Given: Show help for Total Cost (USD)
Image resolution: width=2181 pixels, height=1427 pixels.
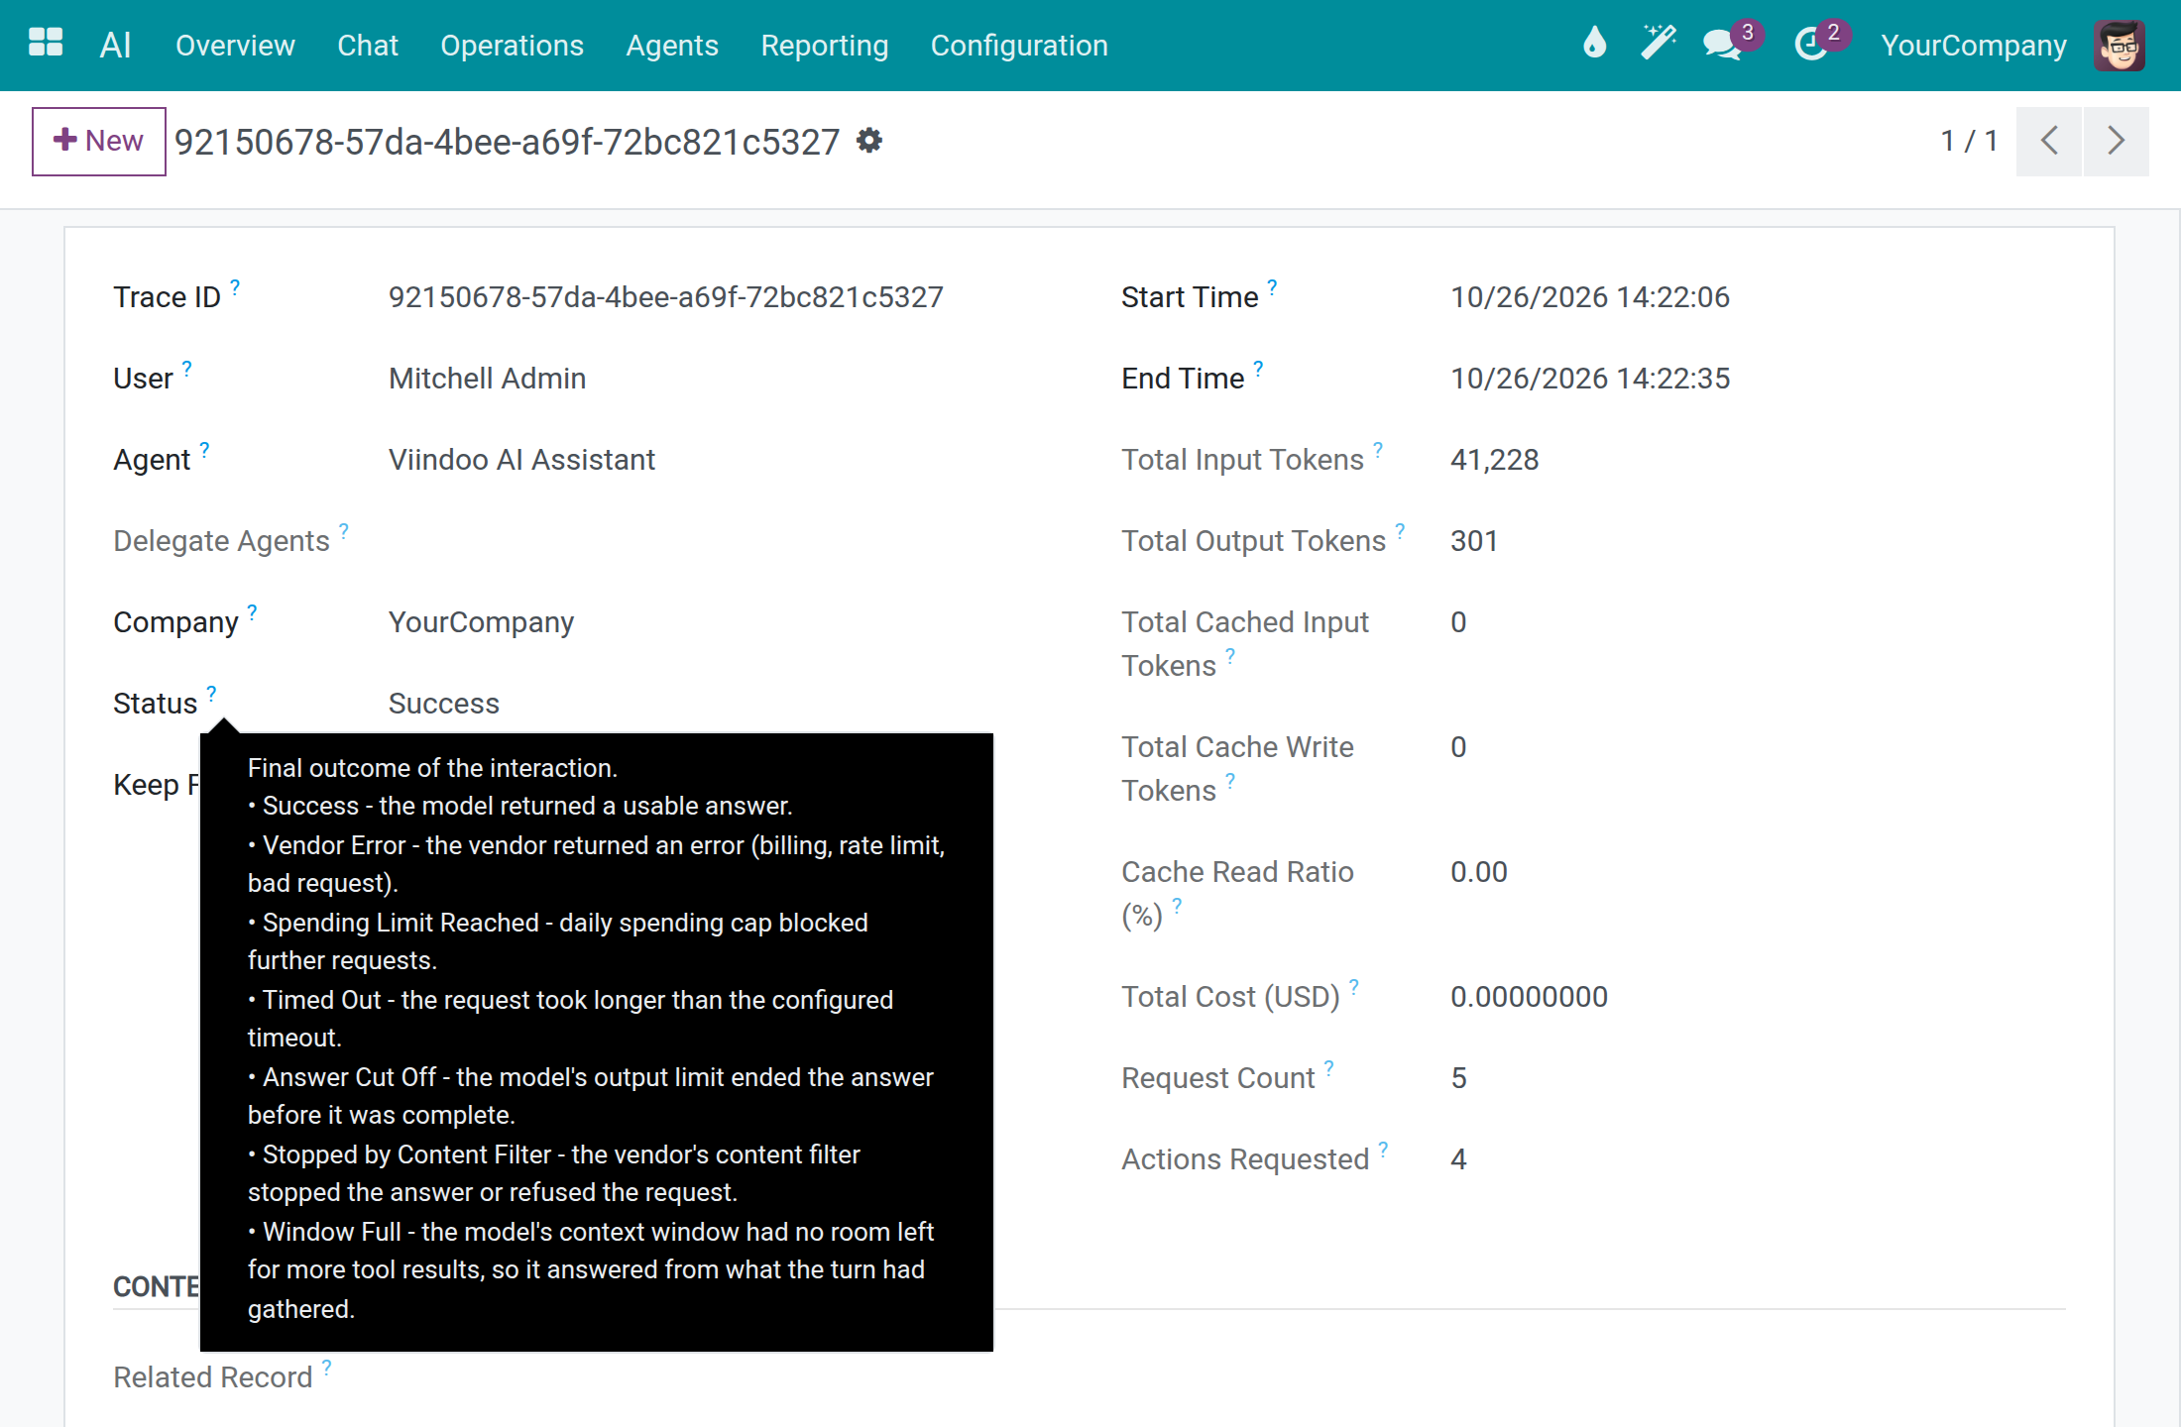Looking at the screenshot, I should (x=1354, y=986).
